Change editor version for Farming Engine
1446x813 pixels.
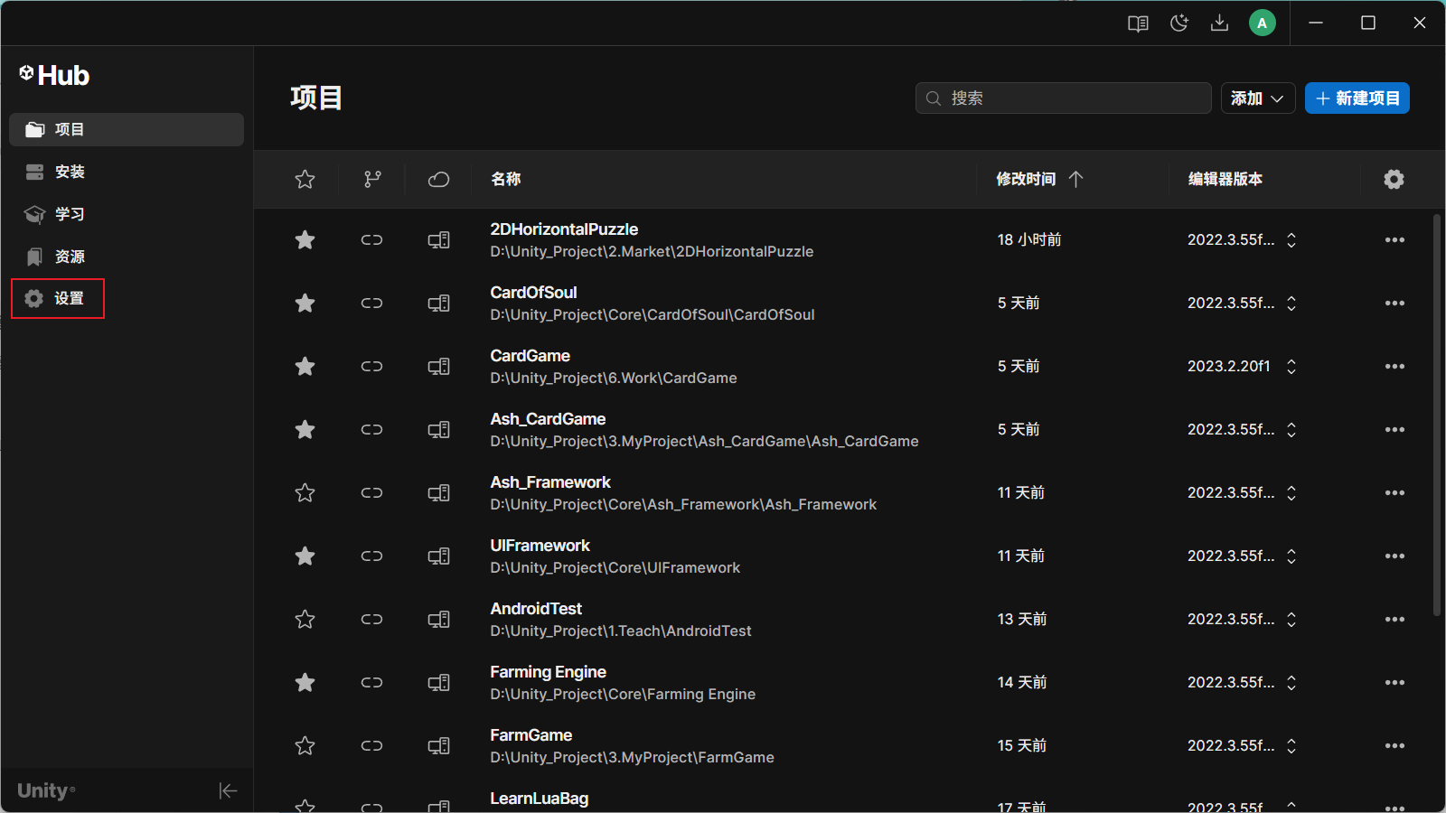pos(1291,683)
